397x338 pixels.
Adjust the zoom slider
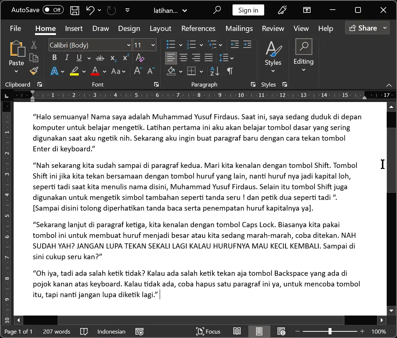coord(330,331)
